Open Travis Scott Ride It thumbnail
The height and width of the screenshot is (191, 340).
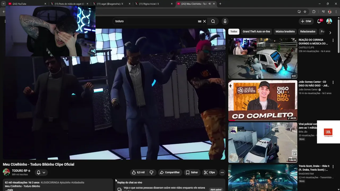point(263,178)
